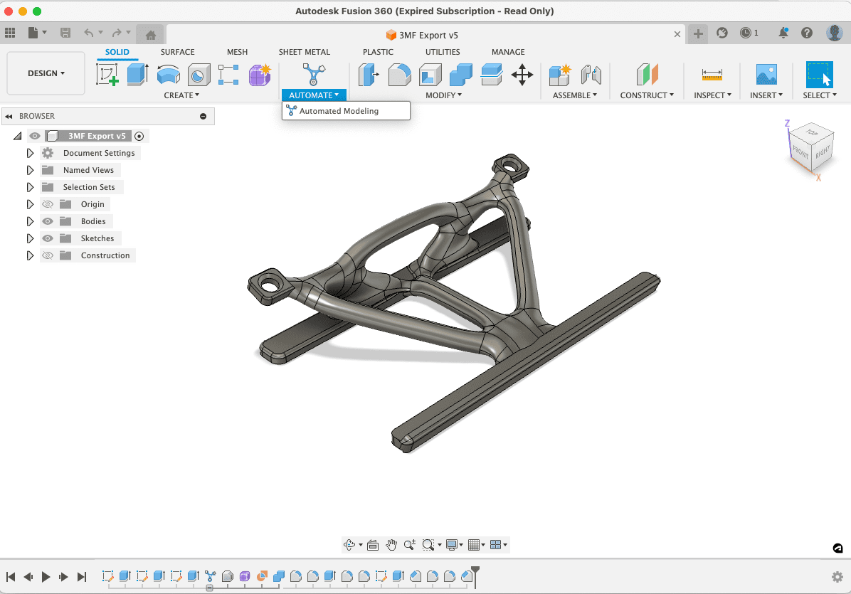This screenshot has height=594, width=851.
Task: Show the Origin folder
Action: point(48,204)
